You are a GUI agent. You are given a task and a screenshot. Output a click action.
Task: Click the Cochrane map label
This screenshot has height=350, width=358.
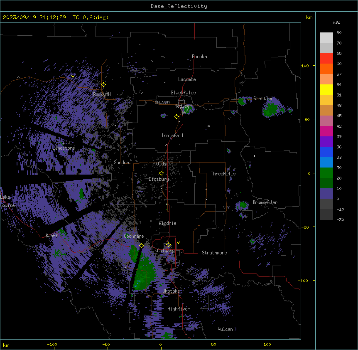tap(134, 236)
